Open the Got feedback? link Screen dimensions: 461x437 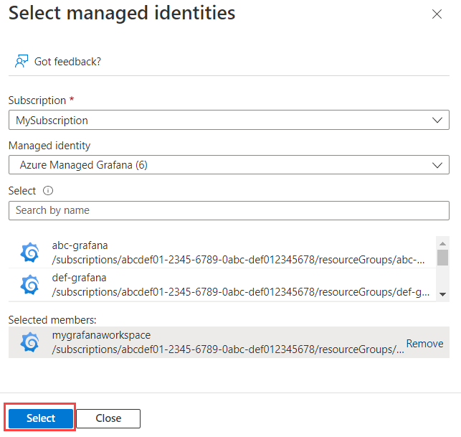click(x=67, y=62)
